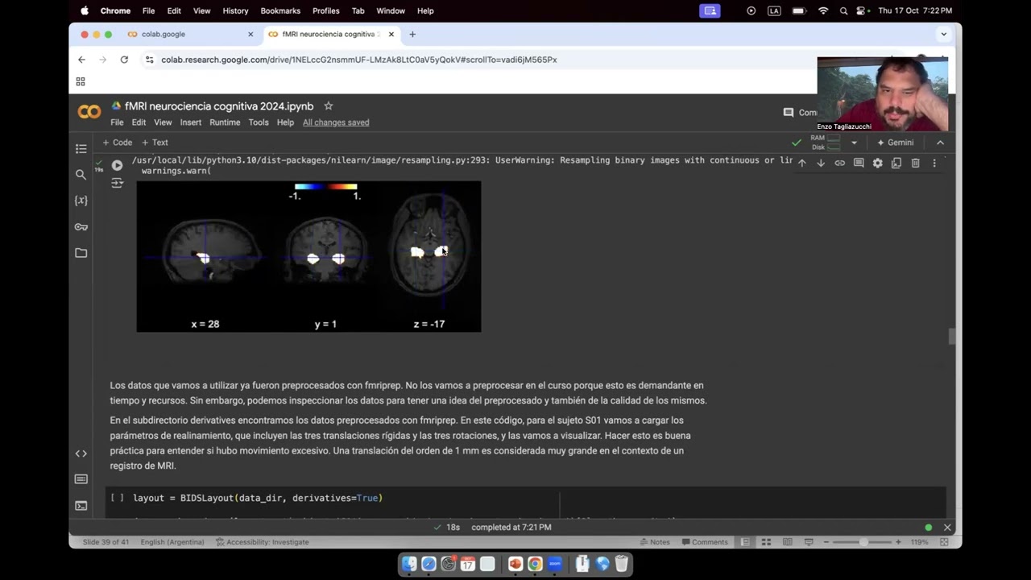This screenshot has width=1031, height=580.
Task: Open more cell actions menu
Action: click(934, 163)
